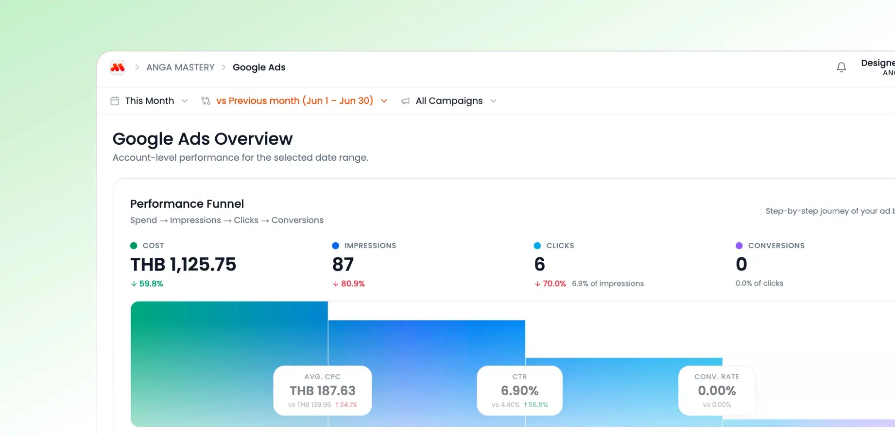Open the Designer account profile
This screenshot has width=895, height=435.
pyautogui.click(x=878, y=67)
